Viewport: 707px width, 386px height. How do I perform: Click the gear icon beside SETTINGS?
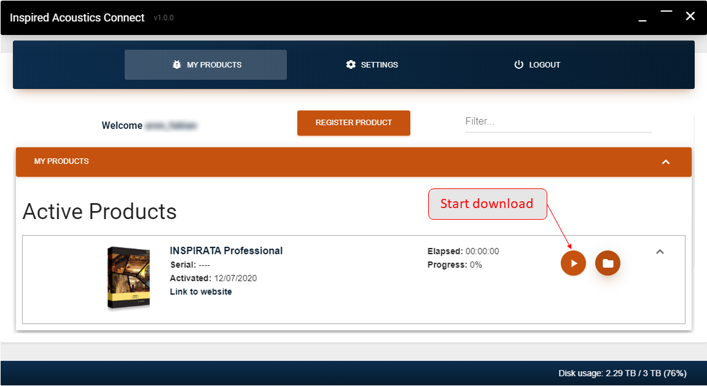point(351,65)
